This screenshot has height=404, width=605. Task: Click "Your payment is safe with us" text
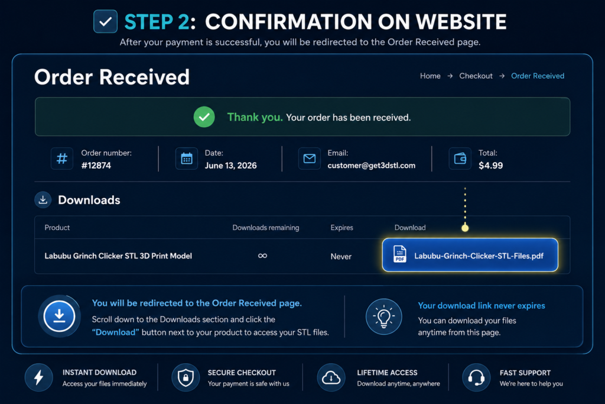pos(249,384)
